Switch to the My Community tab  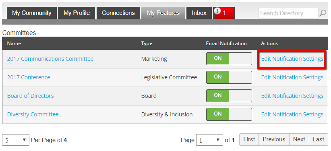click(32, 13)
